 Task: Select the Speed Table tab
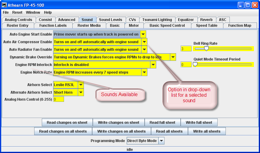pos(207,26)
